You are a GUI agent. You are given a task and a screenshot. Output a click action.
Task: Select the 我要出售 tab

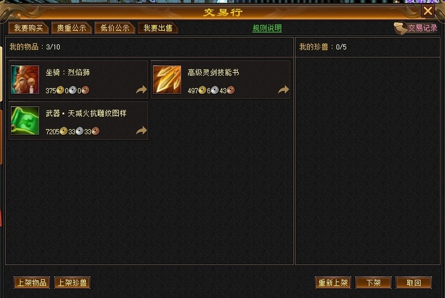click(x=158, y=28)
